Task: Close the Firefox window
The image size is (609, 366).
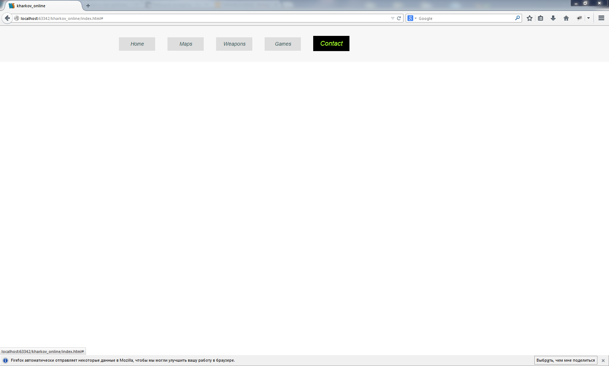Action: [x=599, y=3]
